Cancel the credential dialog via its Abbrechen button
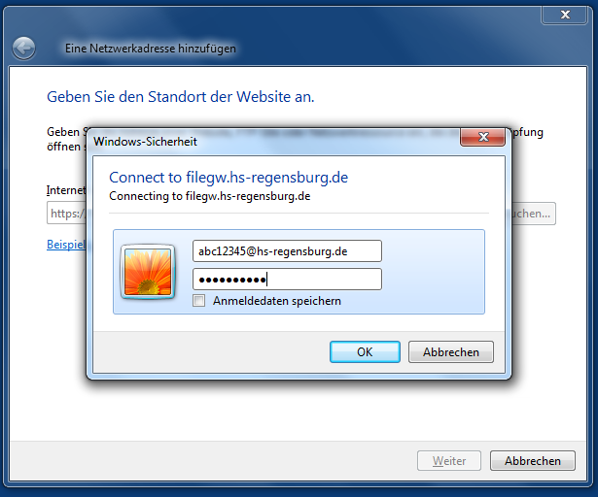This screenshot has width=598, height=497. [x=451, y=352]
